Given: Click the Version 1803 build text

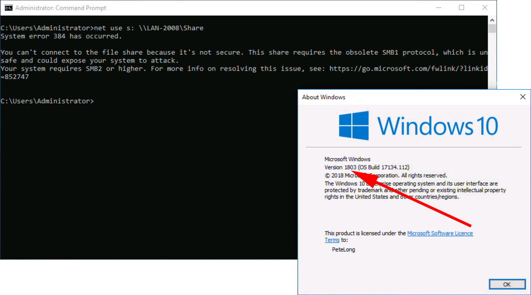Looking at the screenshot, I should coord(367,167).
